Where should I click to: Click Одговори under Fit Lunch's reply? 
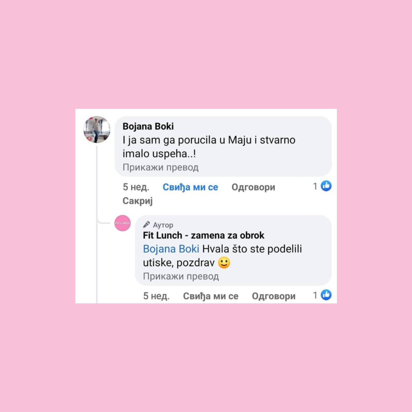click(x=274, y=296)
